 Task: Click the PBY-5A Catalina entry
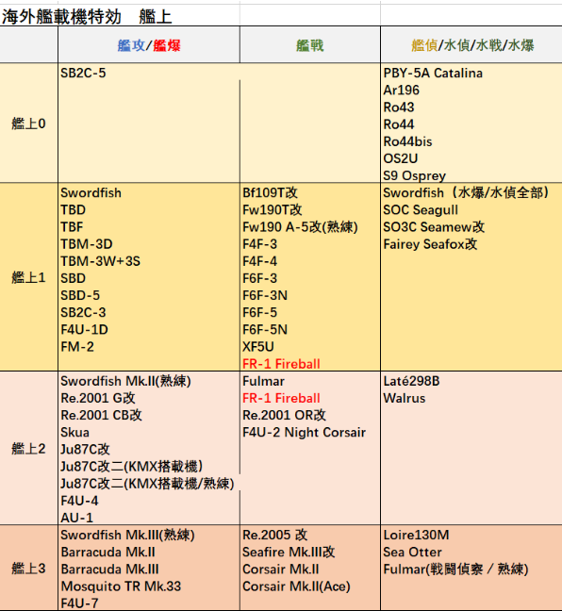pyautogui.click(x=433, y=73)
